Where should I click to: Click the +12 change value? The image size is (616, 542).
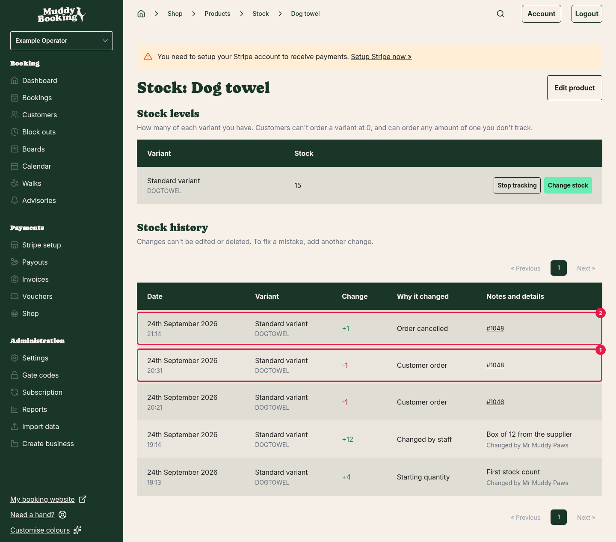click(348, 439)
